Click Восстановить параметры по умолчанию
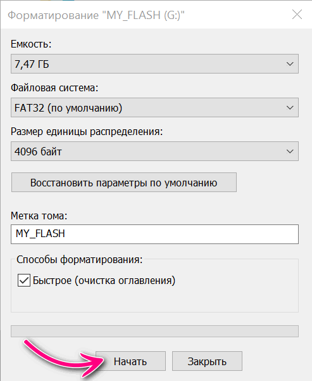 124,182
